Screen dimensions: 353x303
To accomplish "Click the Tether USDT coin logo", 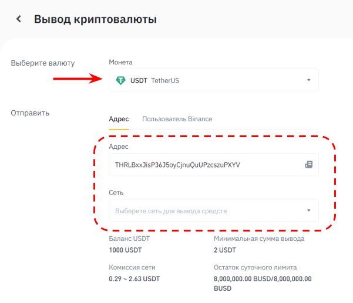I will (x=120, y=80).
